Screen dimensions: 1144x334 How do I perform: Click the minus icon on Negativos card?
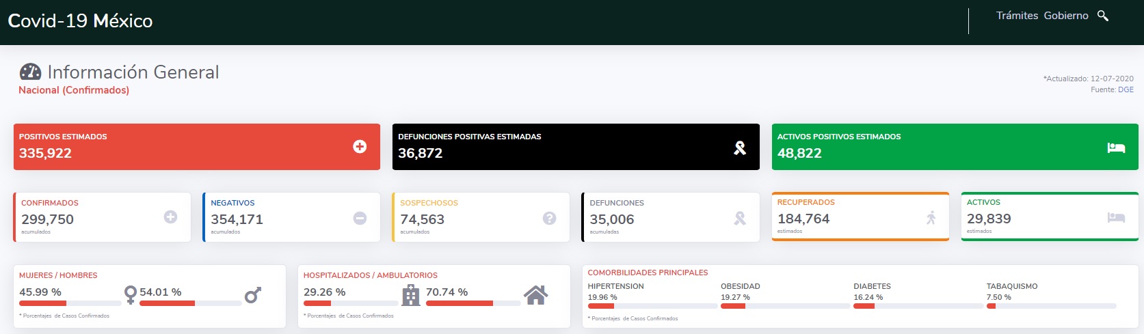click(360, 218)
